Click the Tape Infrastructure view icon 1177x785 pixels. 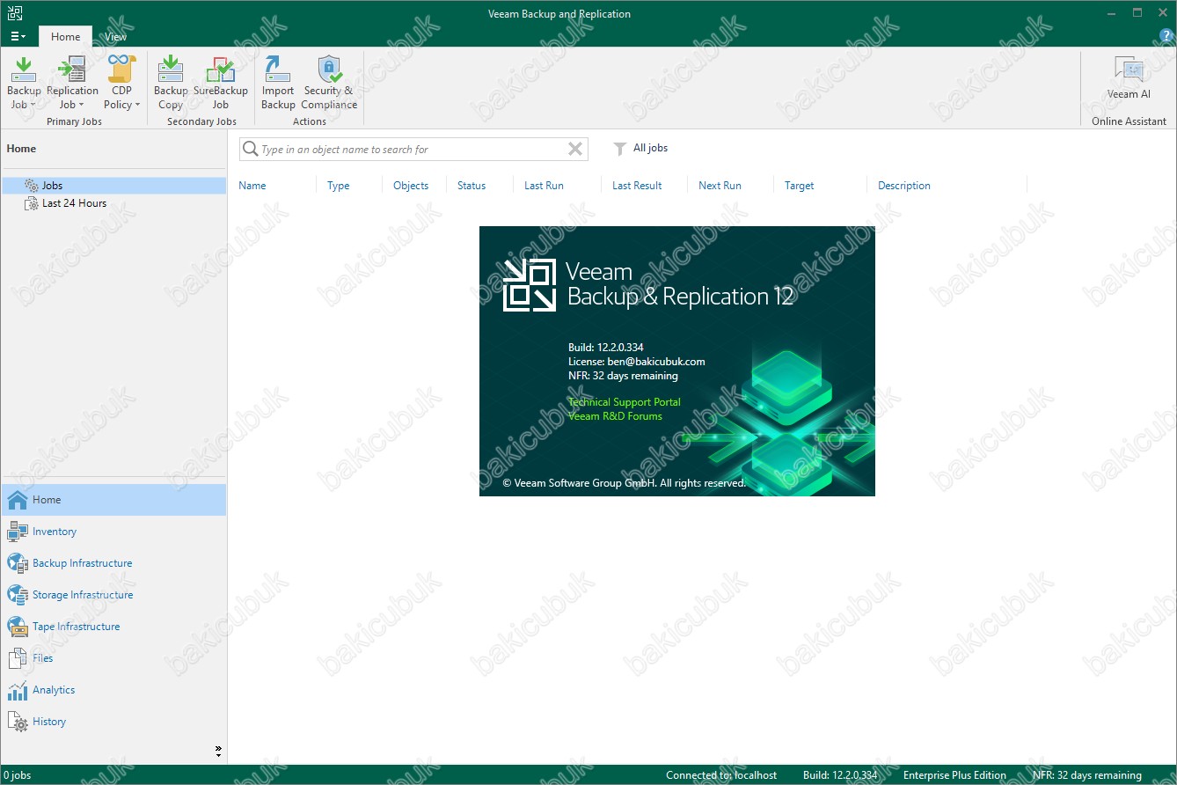click(18, 627)
